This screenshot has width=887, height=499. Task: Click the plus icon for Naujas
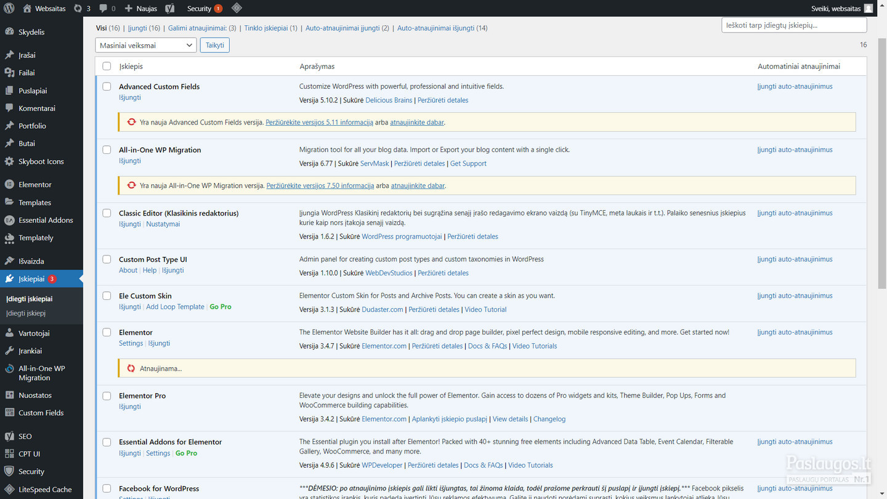[x=129, y=8]
